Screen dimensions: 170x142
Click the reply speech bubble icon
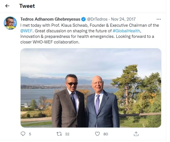point(23,134)
